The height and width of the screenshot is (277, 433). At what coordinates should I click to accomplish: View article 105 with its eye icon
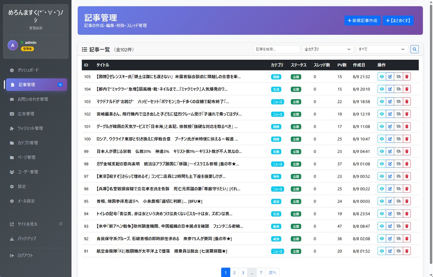tap(382, 76)
